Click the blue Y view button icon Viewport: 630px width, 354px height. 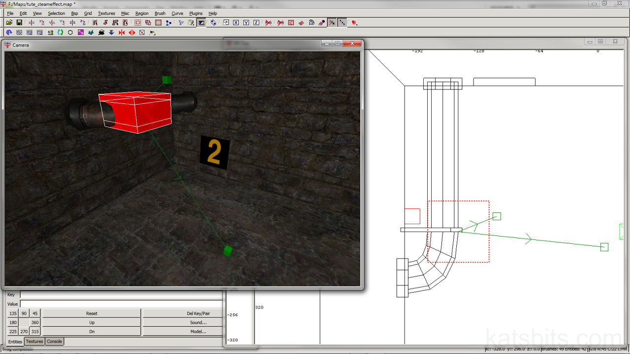pos(246,23)
